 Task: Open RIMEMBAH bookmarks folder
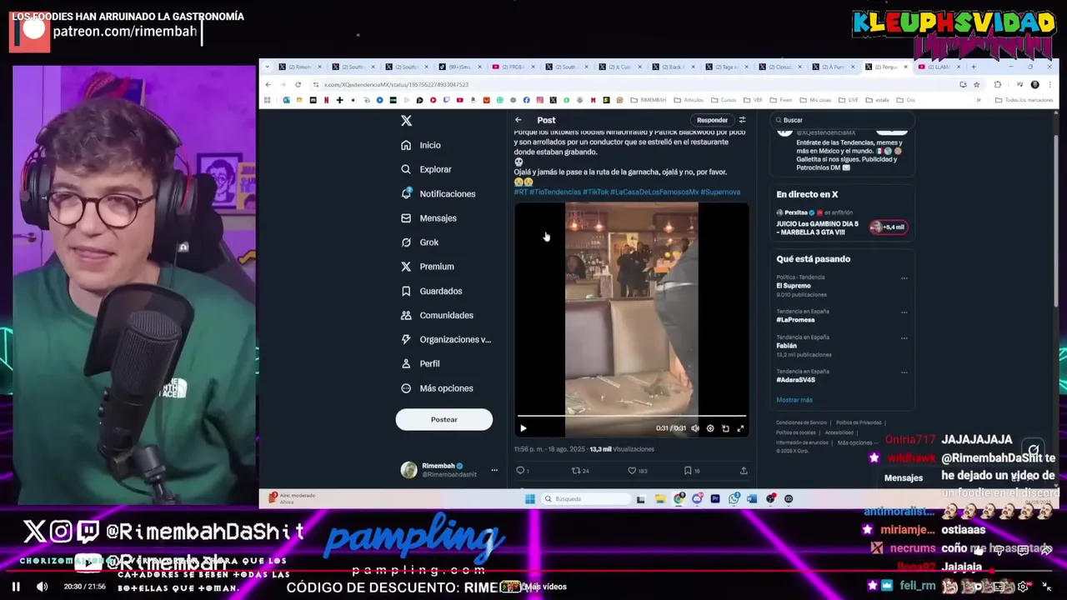(x=649, y=100)
